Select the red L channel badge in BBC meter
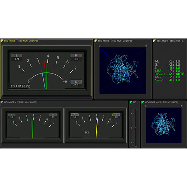This screenshot has height=187, width=187. pyautogui.click(x=17, y=55)
